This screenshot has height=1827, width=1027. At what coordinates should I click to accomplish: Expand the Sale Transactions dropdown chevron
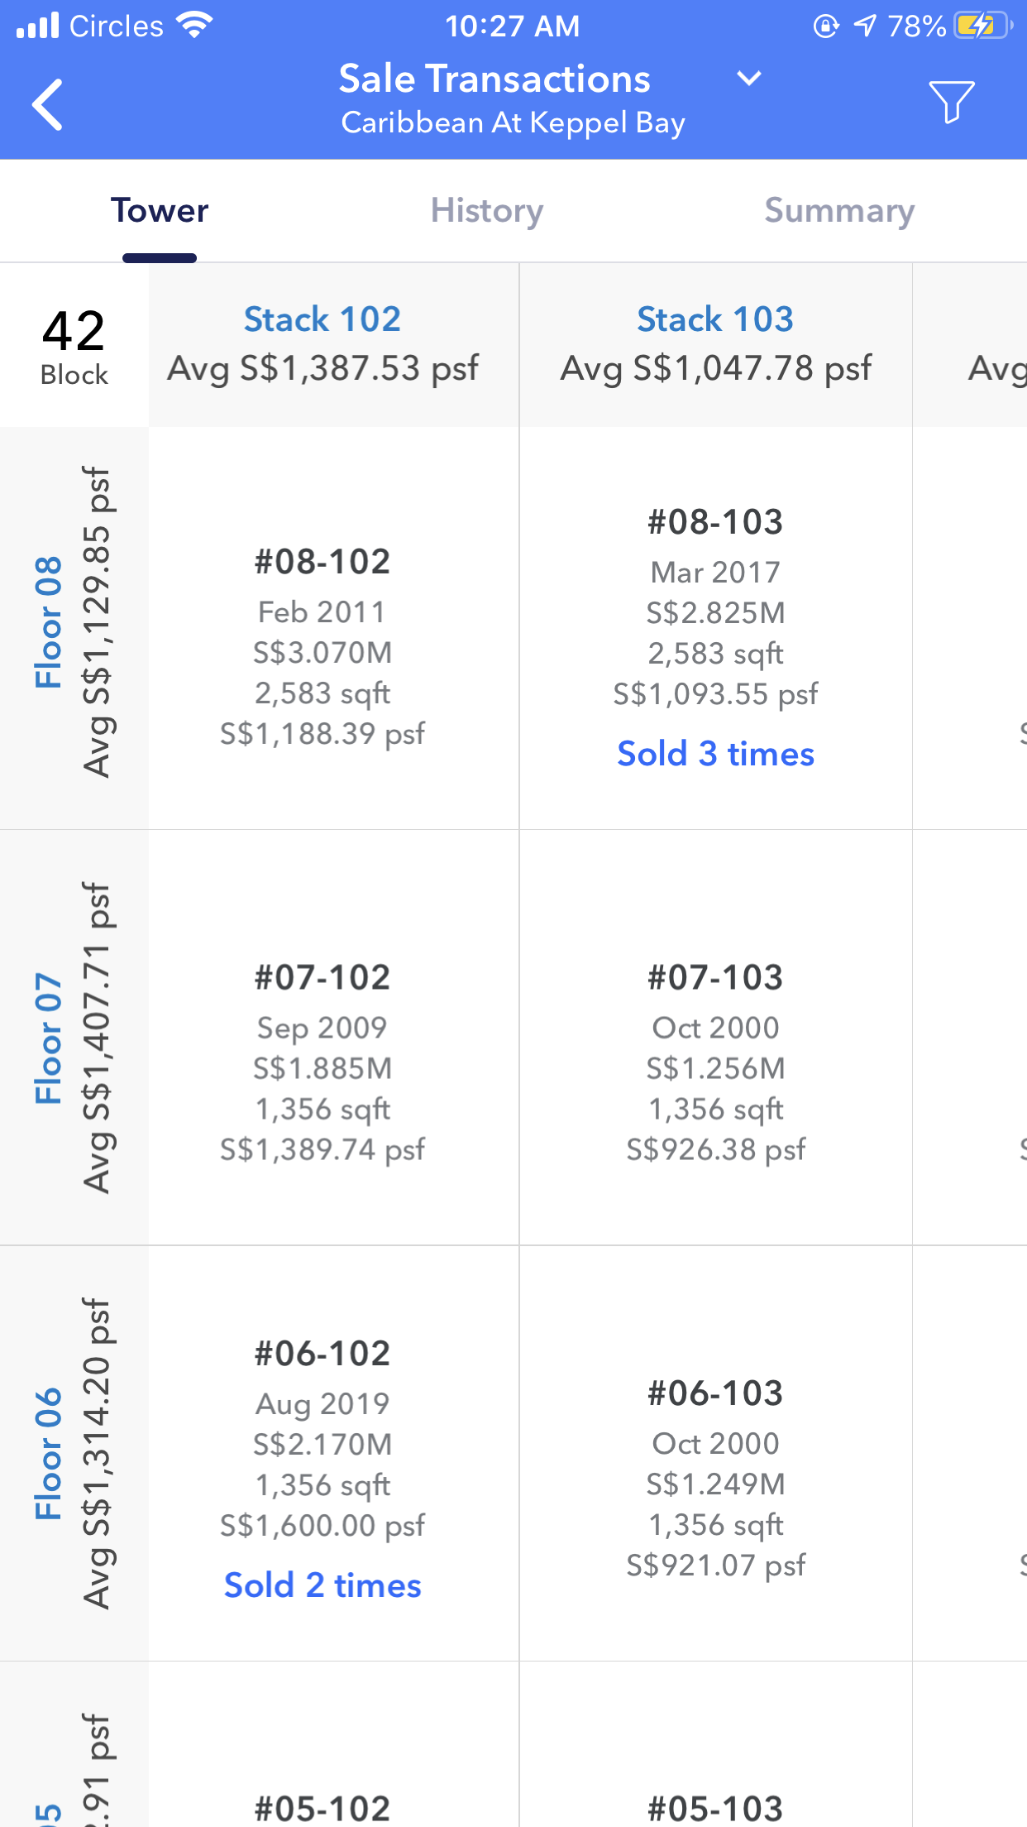(x=748, y=79)
